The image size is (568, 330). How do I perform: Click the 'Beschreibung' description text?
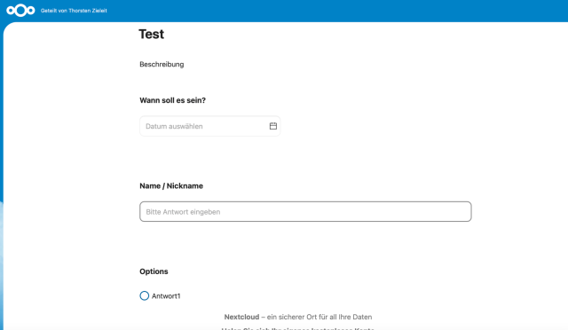pyautogui.click(x=162, y=65)
